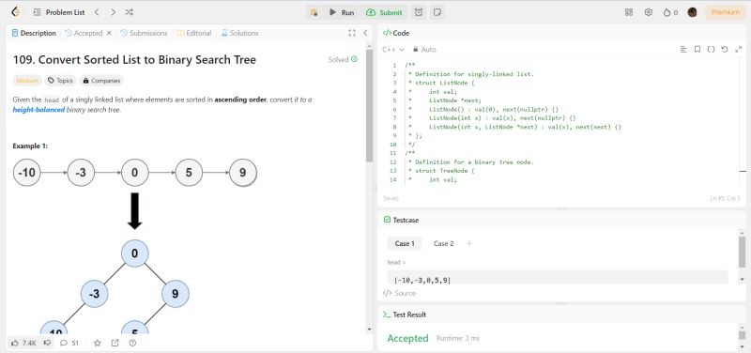Bookmark the code with bookmark icon

(x=697, y=50)
